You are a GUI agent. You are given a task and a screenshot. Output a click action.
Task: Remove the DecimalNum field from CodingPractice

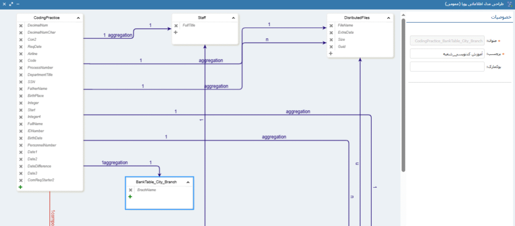[x=21, y=25]
